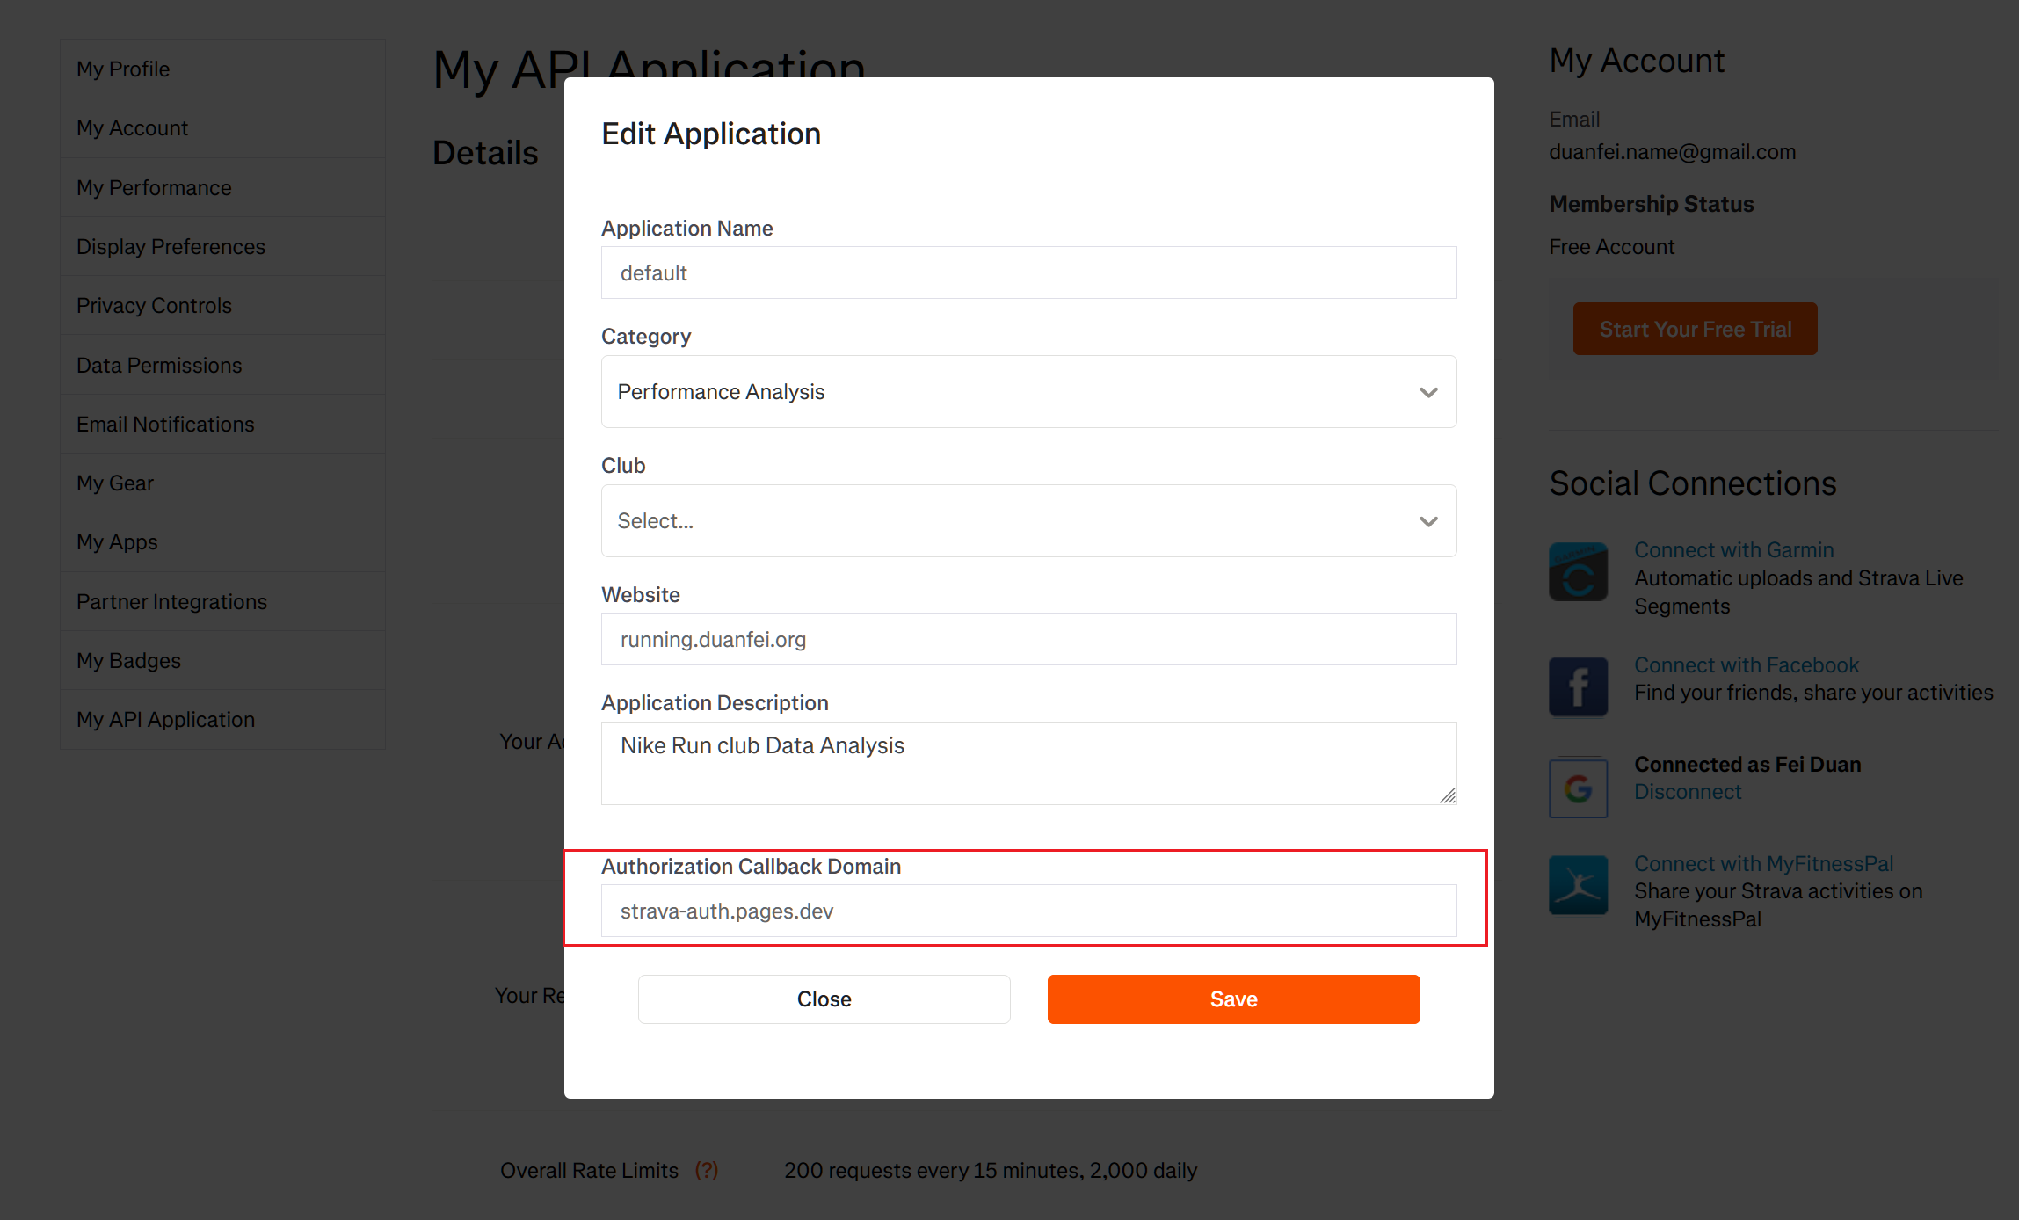
Task: Click the rate limits question mark
Action: 707,1170
